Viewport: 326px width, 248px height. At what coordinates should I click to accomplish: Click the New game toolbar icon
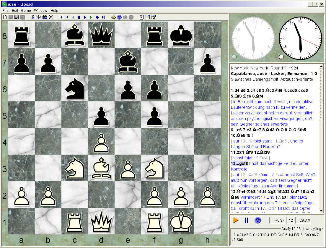pyautogui.click(x=5, y=17)
